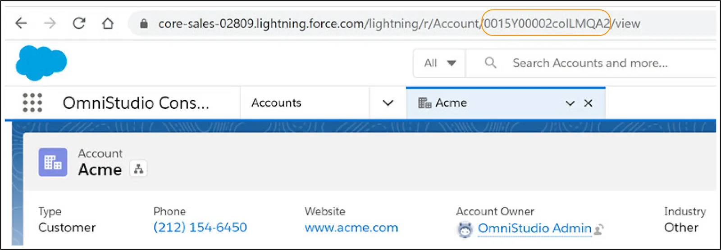Click the Salesforce cloud logo
The height and width of the screenshot is (250, 721).
pyautogui.click(x=41, y=63)
